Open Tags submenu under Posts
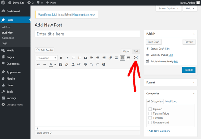The width and height of the screenshot is (201, 139). pos(4,43)
